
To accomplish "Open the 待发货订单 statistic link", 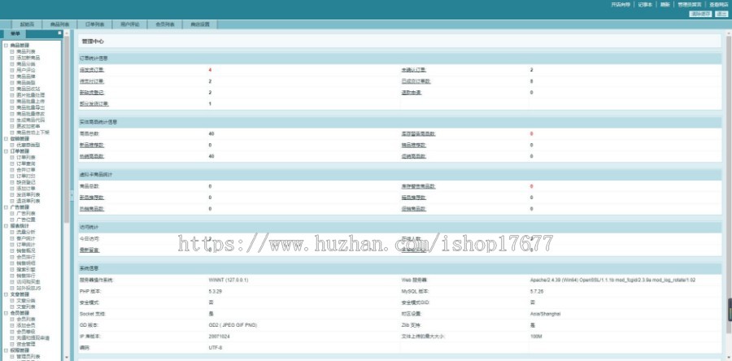I will (92, 70).
